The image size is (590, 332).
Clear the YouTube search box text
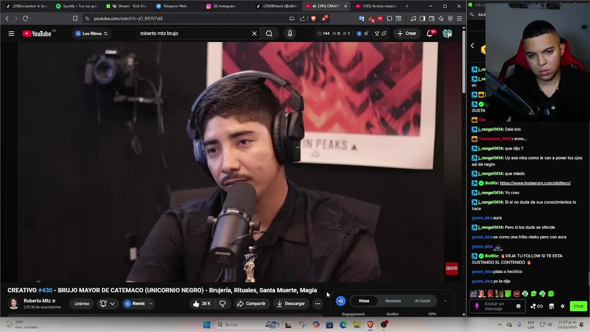(x=254, y=33)
